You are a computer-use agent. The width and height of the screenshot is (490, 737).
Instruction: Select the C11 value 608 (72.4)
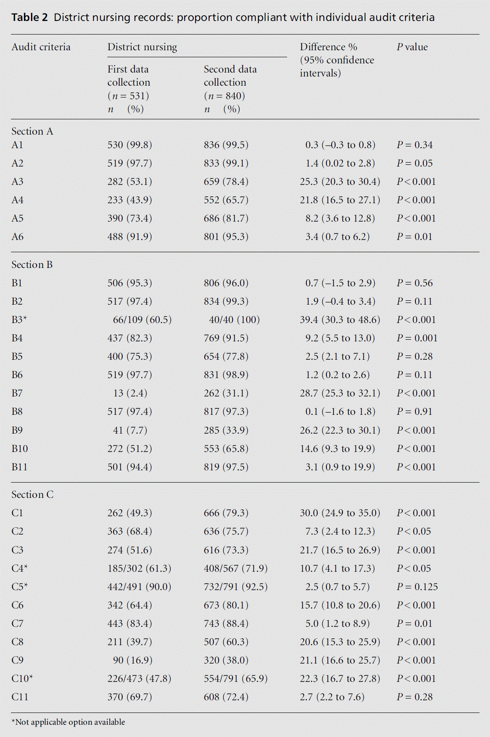point(226,697)
